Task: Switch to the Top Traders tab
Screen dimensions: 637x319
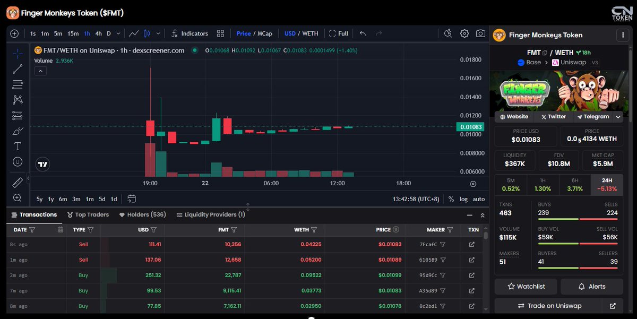Action: click(88, 214)
